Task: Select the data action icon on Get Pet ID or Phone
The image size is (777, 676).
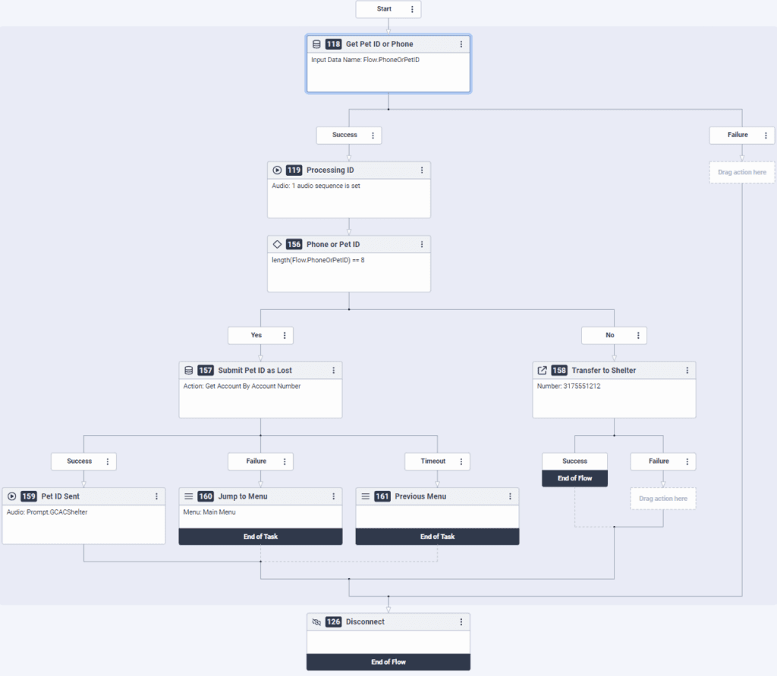Action: (316, 44)
